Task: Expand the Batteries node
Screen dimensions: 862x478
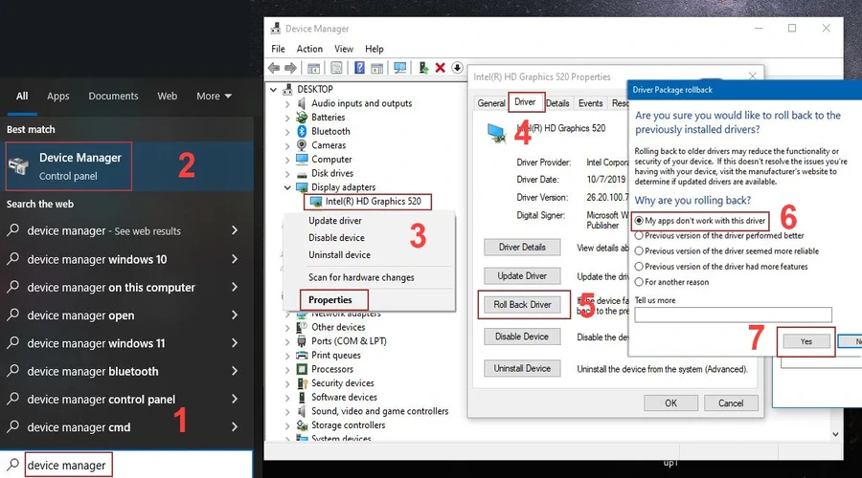Action: pyautogui.click(x=287, y=118)
